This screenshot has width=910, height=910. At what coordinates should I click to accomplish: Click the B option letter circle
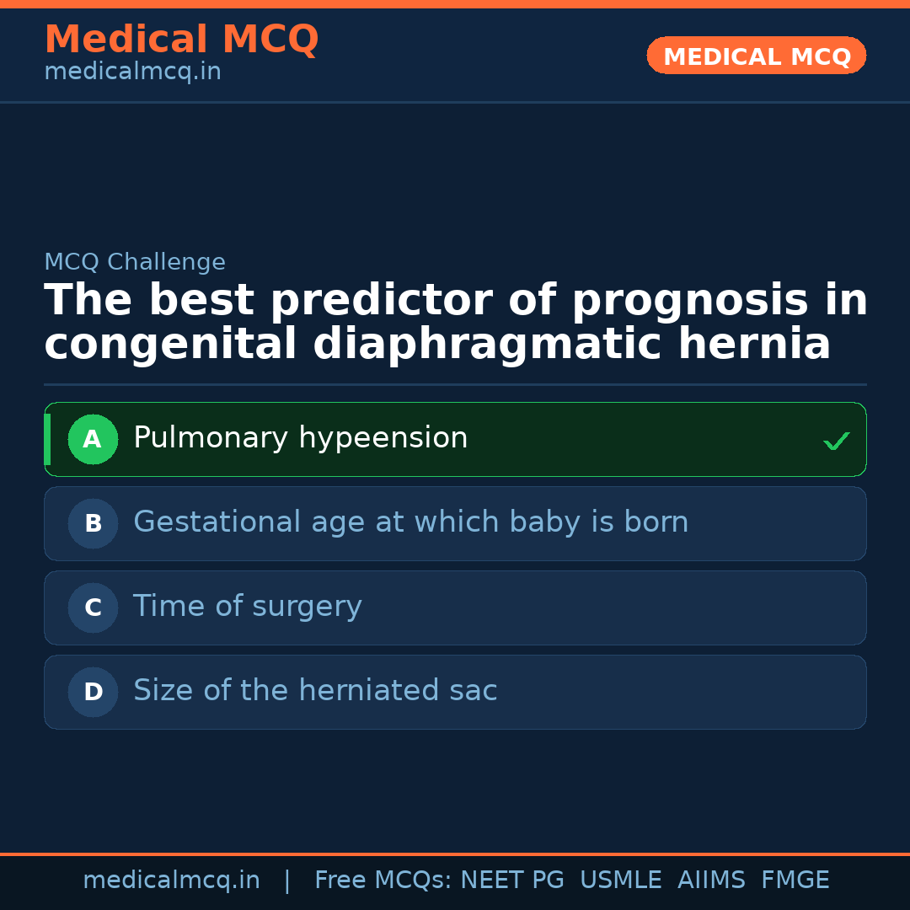pyautogui.click(x=93, y=523)
